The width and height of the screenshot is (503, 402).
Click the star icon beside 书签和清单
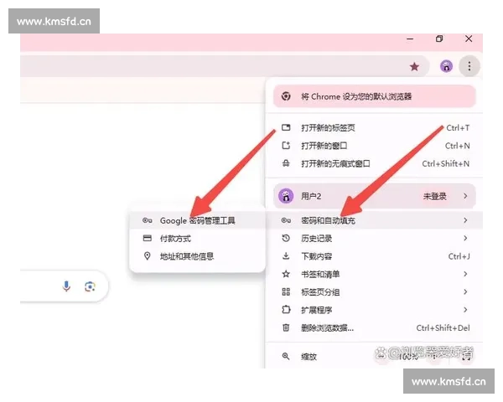coord(286,274)
